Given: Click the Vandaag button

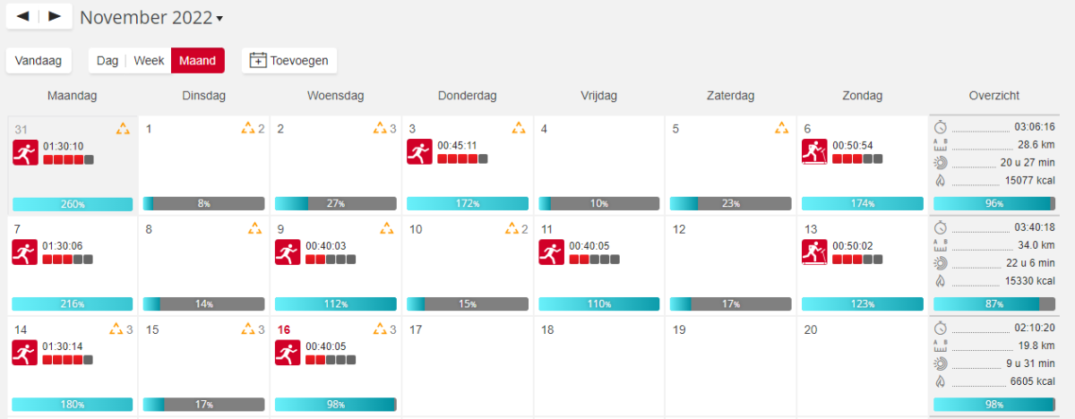Looking at the screenshot, I should (39, 61).
